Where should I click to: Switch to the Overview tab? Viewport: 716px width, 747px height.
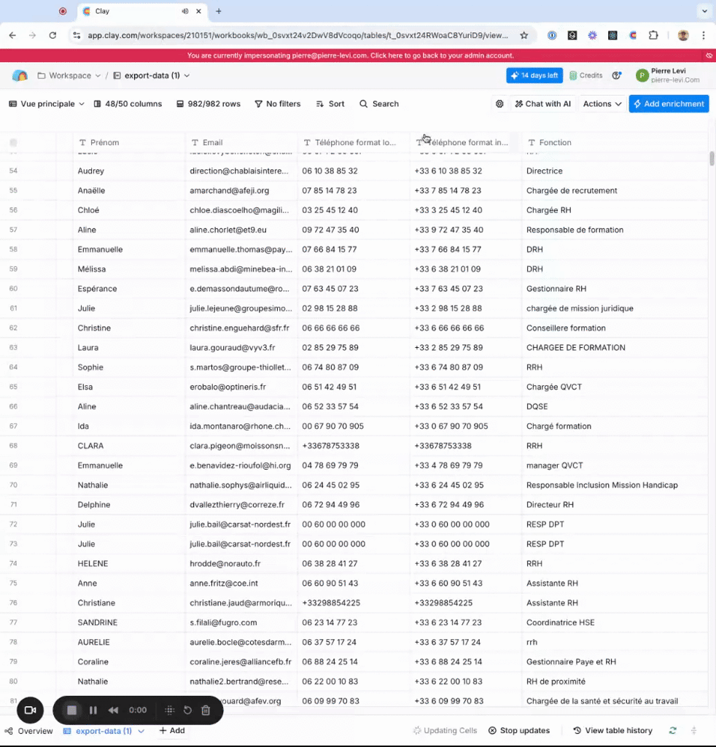(x=29, y=731)
